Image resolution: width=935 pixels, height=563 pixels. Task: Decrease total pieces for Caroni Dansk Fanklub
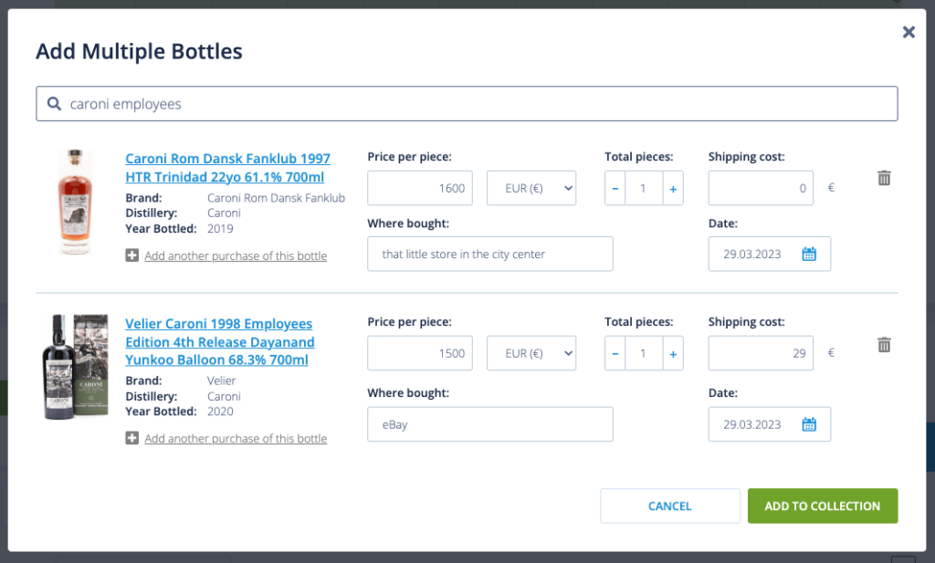click(x=615, y=188)
